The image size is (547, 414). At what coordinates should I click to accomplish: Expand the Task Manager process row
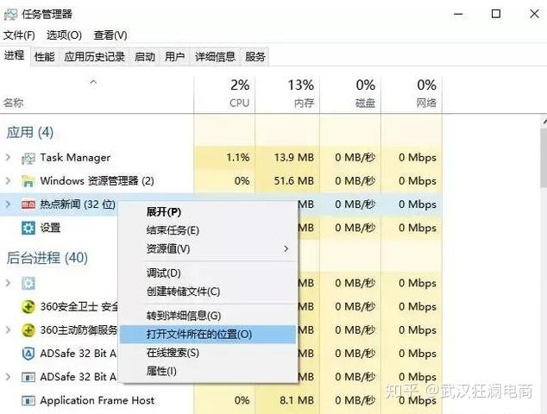click(x=8, y=158)
